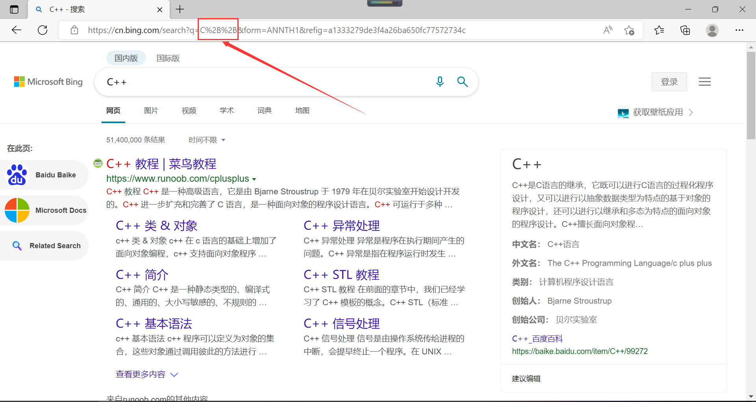Open the 时间不限 time filter dropdown
The height and width of the screenshot is (402, 756).
click(207, 140)
